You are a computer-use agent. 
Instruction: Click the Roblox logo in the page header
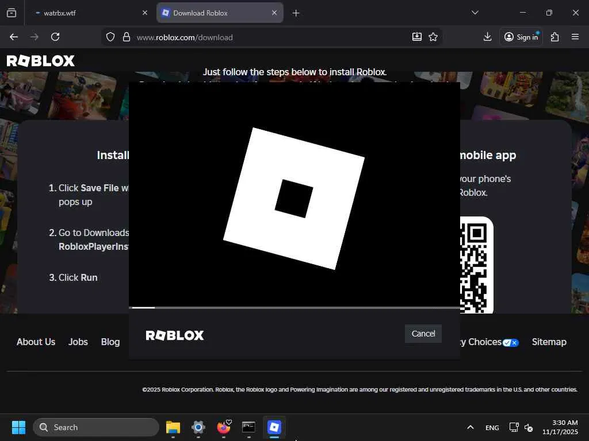coord(41,61)
